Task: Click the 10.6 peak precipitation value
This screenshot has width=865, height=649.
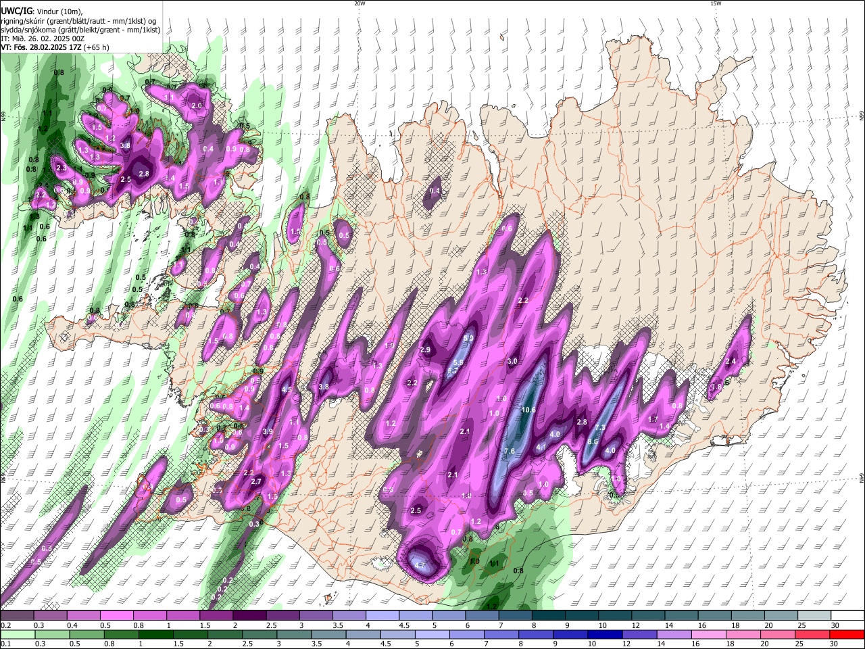Action: click(x=528, y=410)
